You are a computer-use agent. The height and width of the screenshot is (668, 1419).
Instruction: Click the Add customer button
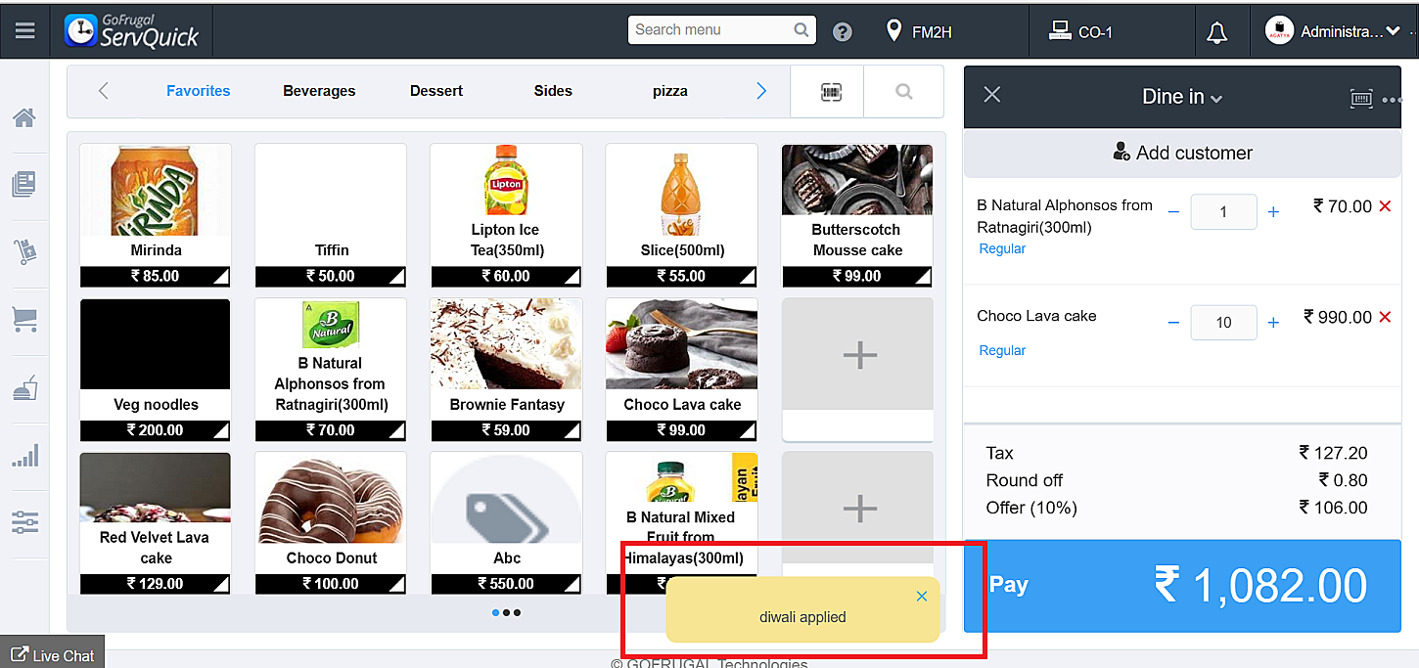pyautogui.click(x=1182, y=153)
